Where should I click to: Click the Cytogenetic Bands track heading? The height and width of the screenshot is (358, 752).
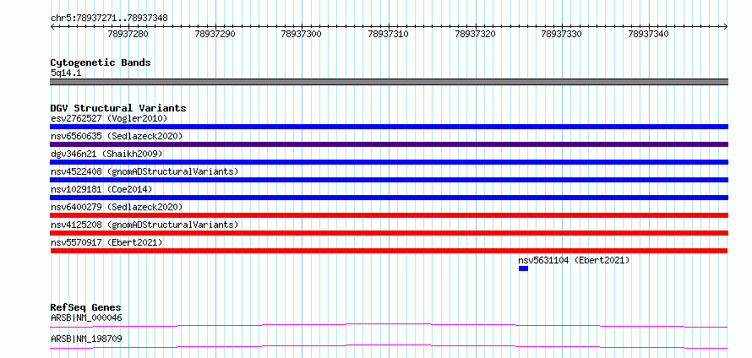(x=101, y=62)
